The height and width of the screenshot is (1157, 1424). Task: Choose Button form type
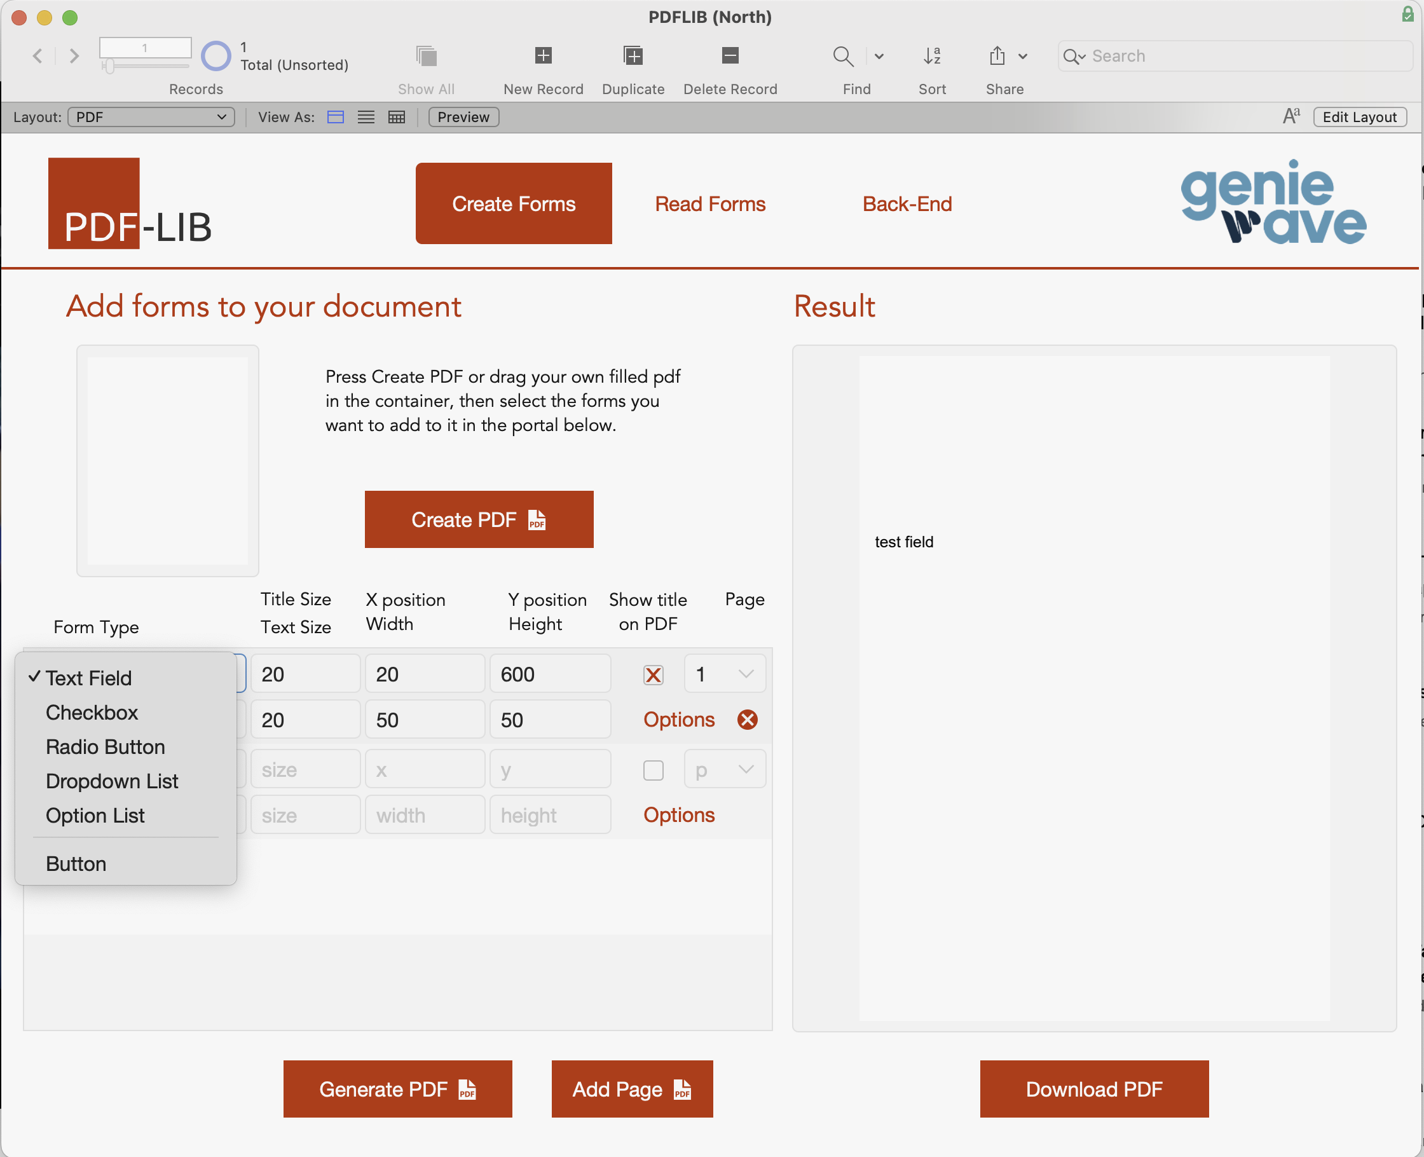[125, 864]
